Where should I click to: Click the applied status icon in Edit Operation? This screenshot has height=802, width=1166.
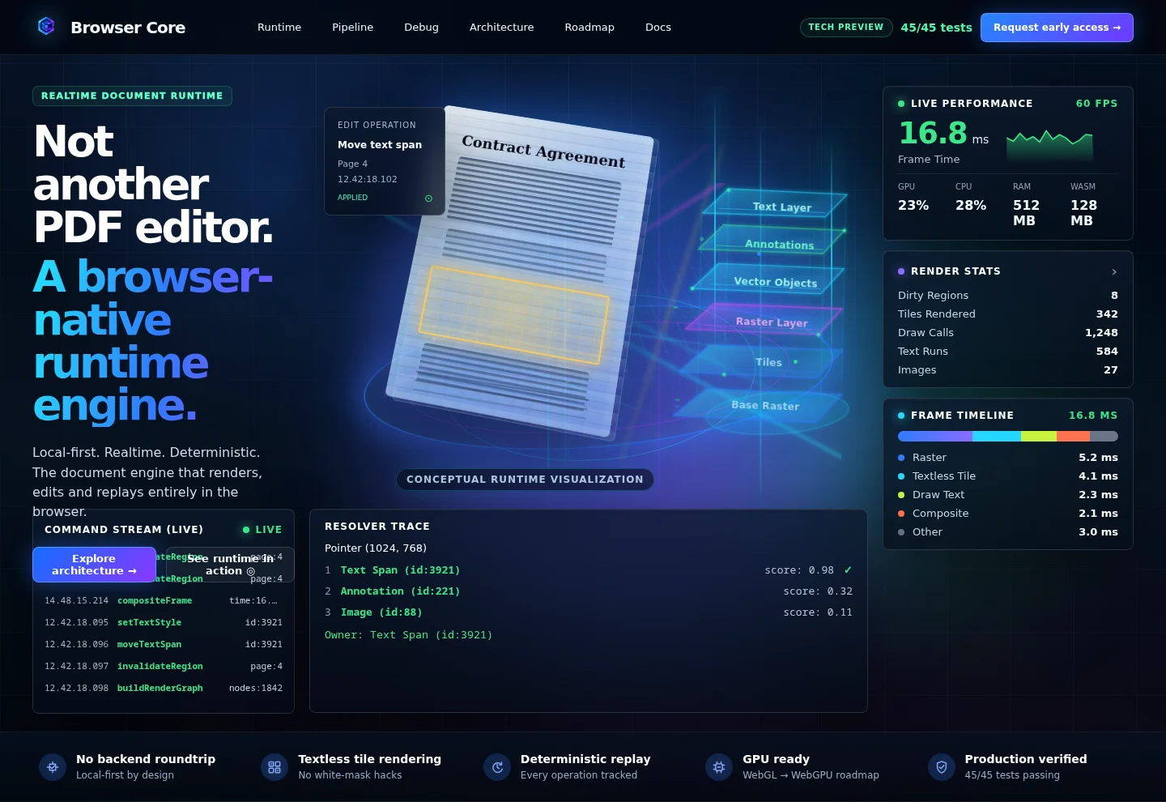[x=428, y=198]
